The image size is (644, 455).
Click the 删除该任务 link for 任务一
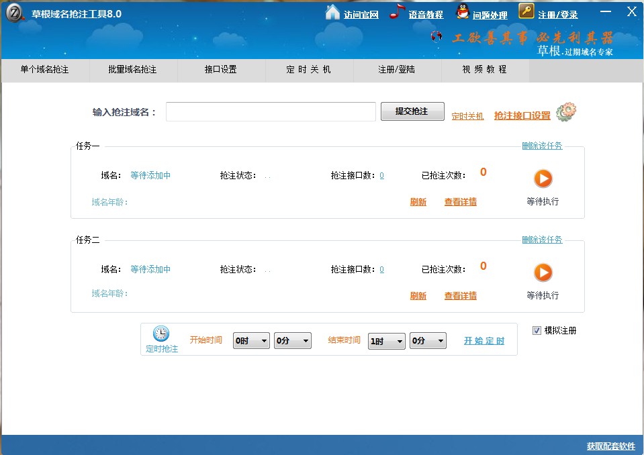pos(542,146)
